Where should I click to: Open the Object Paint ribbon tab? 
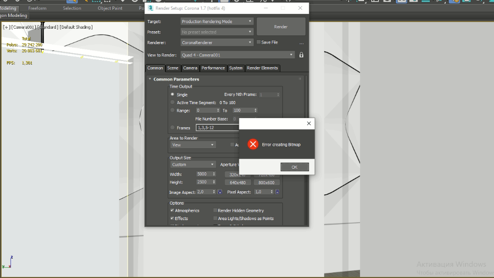110,8
